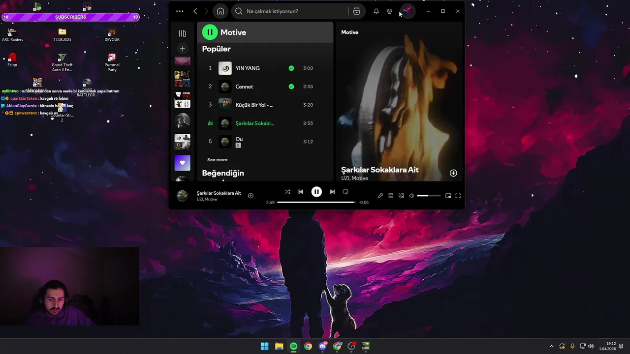Add to Liked Songs in player bar
630x354 pixels.
(x=251, y=196)
